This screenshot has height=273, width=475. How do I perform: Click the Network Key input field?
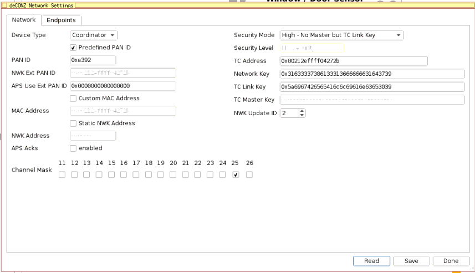[x=372, y=74]
